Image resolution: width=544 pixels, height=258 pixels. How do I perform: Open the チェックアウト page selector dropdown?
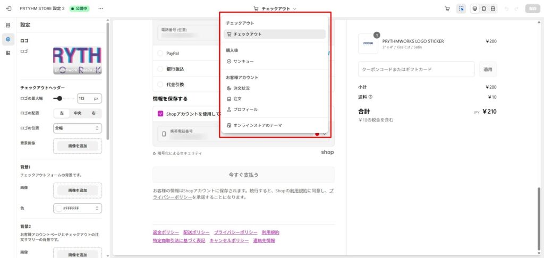point(275,8)
